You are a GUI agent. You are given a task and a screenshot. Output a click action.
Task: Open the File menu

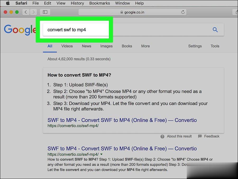click(x=36, y=3)
